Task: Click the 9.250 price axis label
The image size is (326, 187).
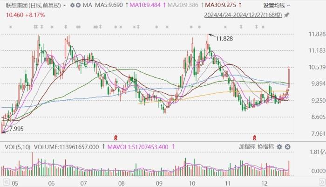Action: click(x=318, y=101)
